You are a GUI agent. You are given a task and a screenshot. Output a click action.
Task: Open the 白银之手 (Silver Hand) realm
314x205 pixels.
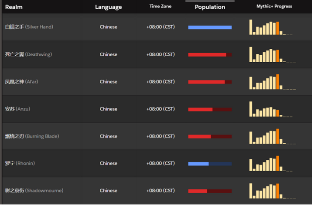tap(29, 27)
